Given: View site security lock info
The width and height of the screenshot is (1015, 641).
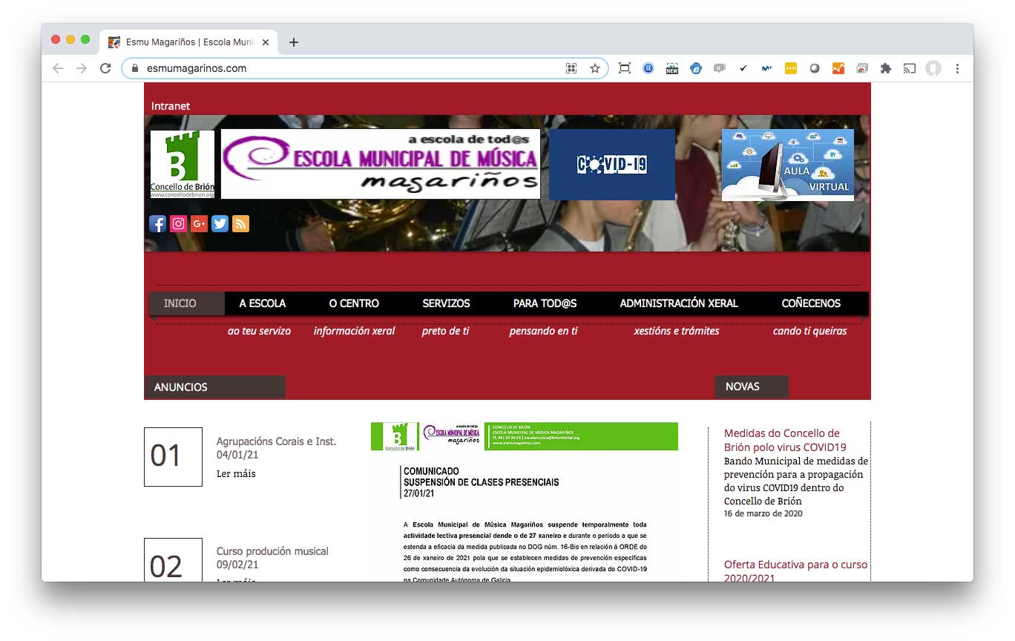Looking at the screenshot, I should pos(134,68).
